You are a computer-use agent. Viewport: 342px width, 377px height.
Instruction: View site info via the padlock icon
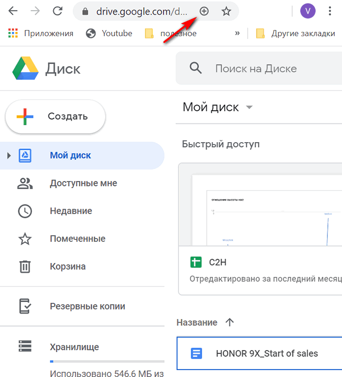(85, 11)
